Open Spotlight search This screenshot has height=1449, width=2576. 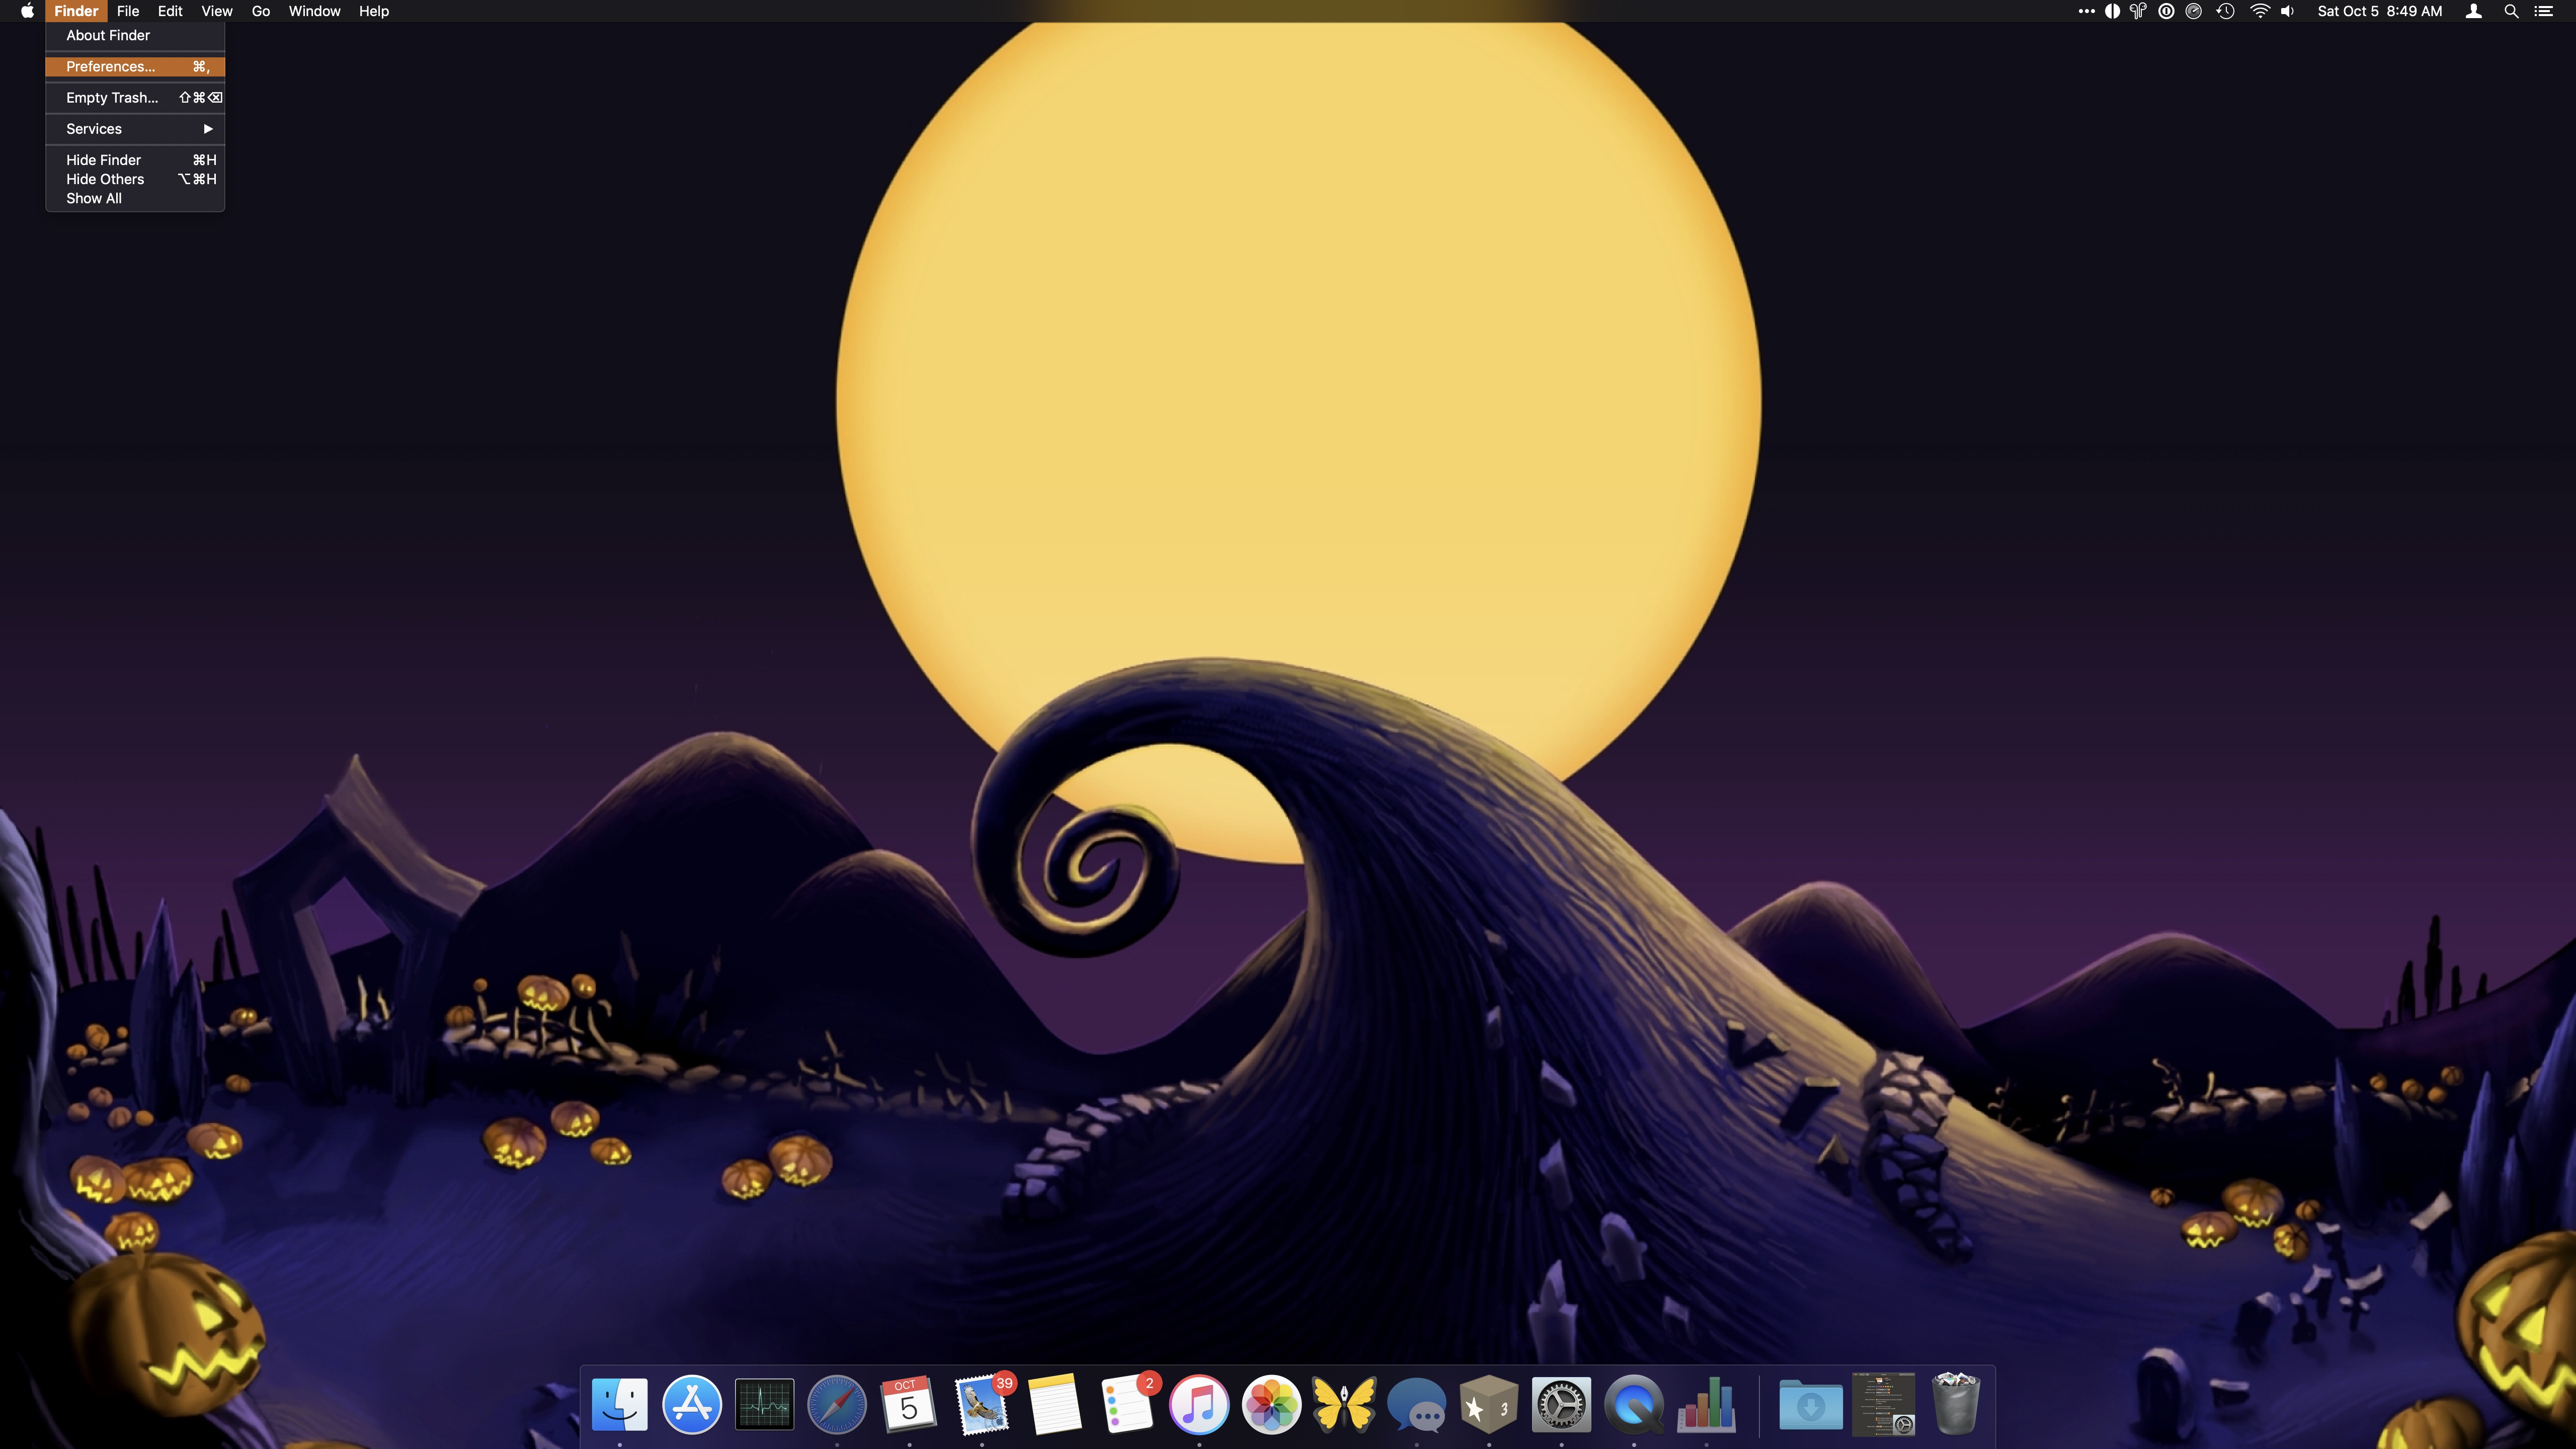(x=2511, y=11)
